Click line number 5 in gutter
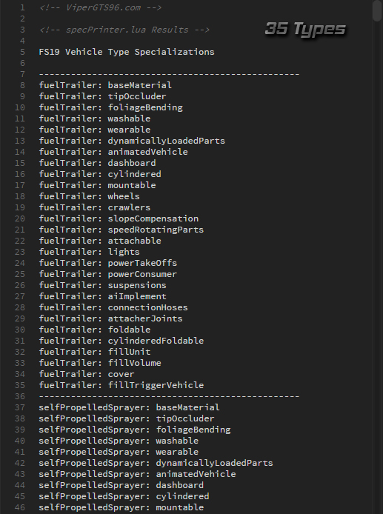 tap(22, 52)
